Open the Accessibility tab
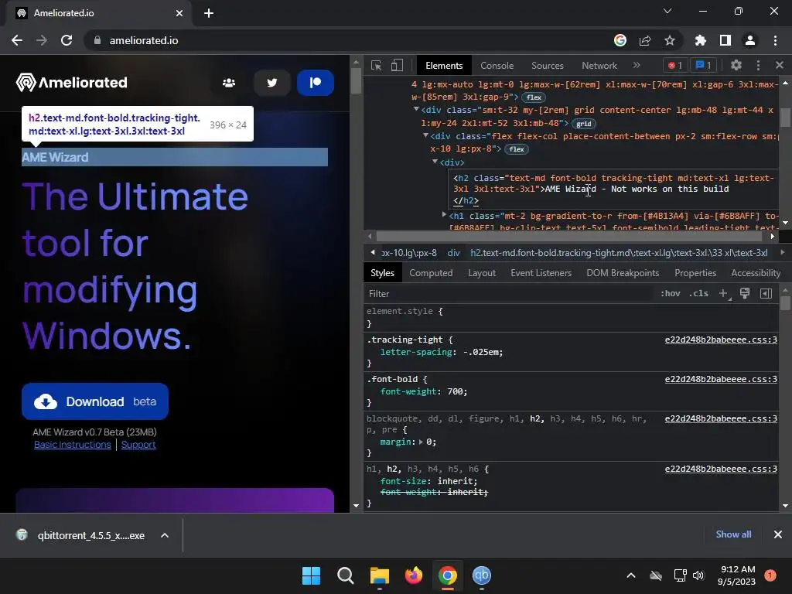792x594 pixels. pyautogui.click(x=756, y=273)
